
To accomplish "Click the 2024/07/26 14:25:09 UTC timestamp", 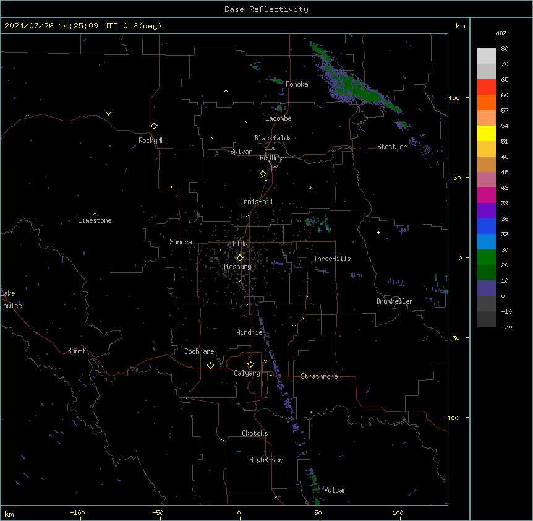I will point(61,26).
